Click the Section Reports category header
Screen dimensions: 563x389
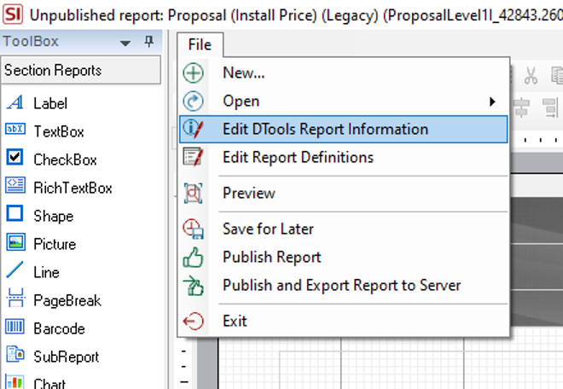pos(80,70)
